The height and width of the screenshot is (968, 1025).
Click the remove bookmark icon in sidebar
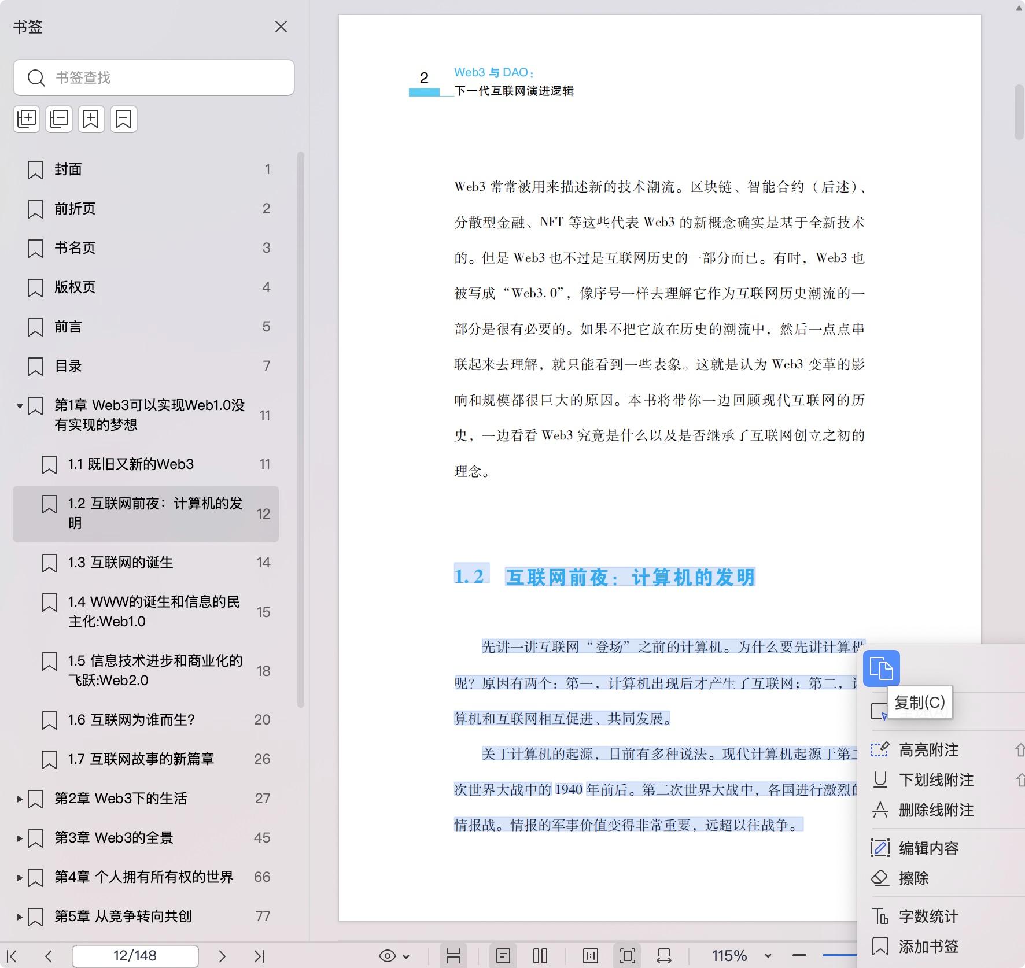[x=123, y=119]
